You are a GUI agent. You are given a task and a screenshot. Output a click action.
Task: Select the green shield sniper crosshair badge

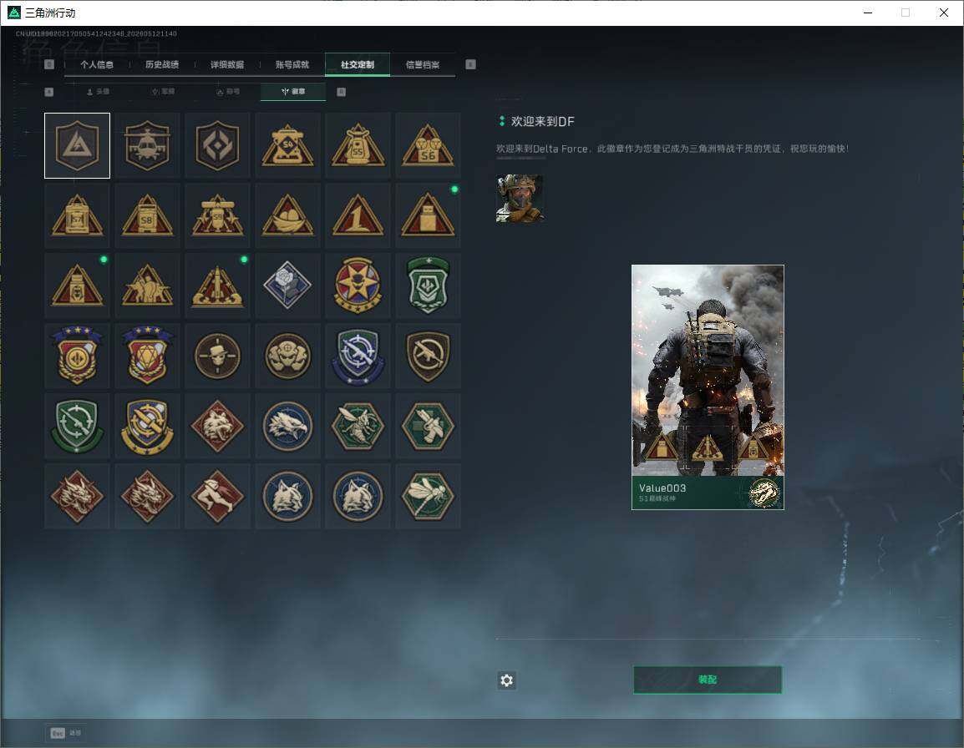(x=77, y=426)
